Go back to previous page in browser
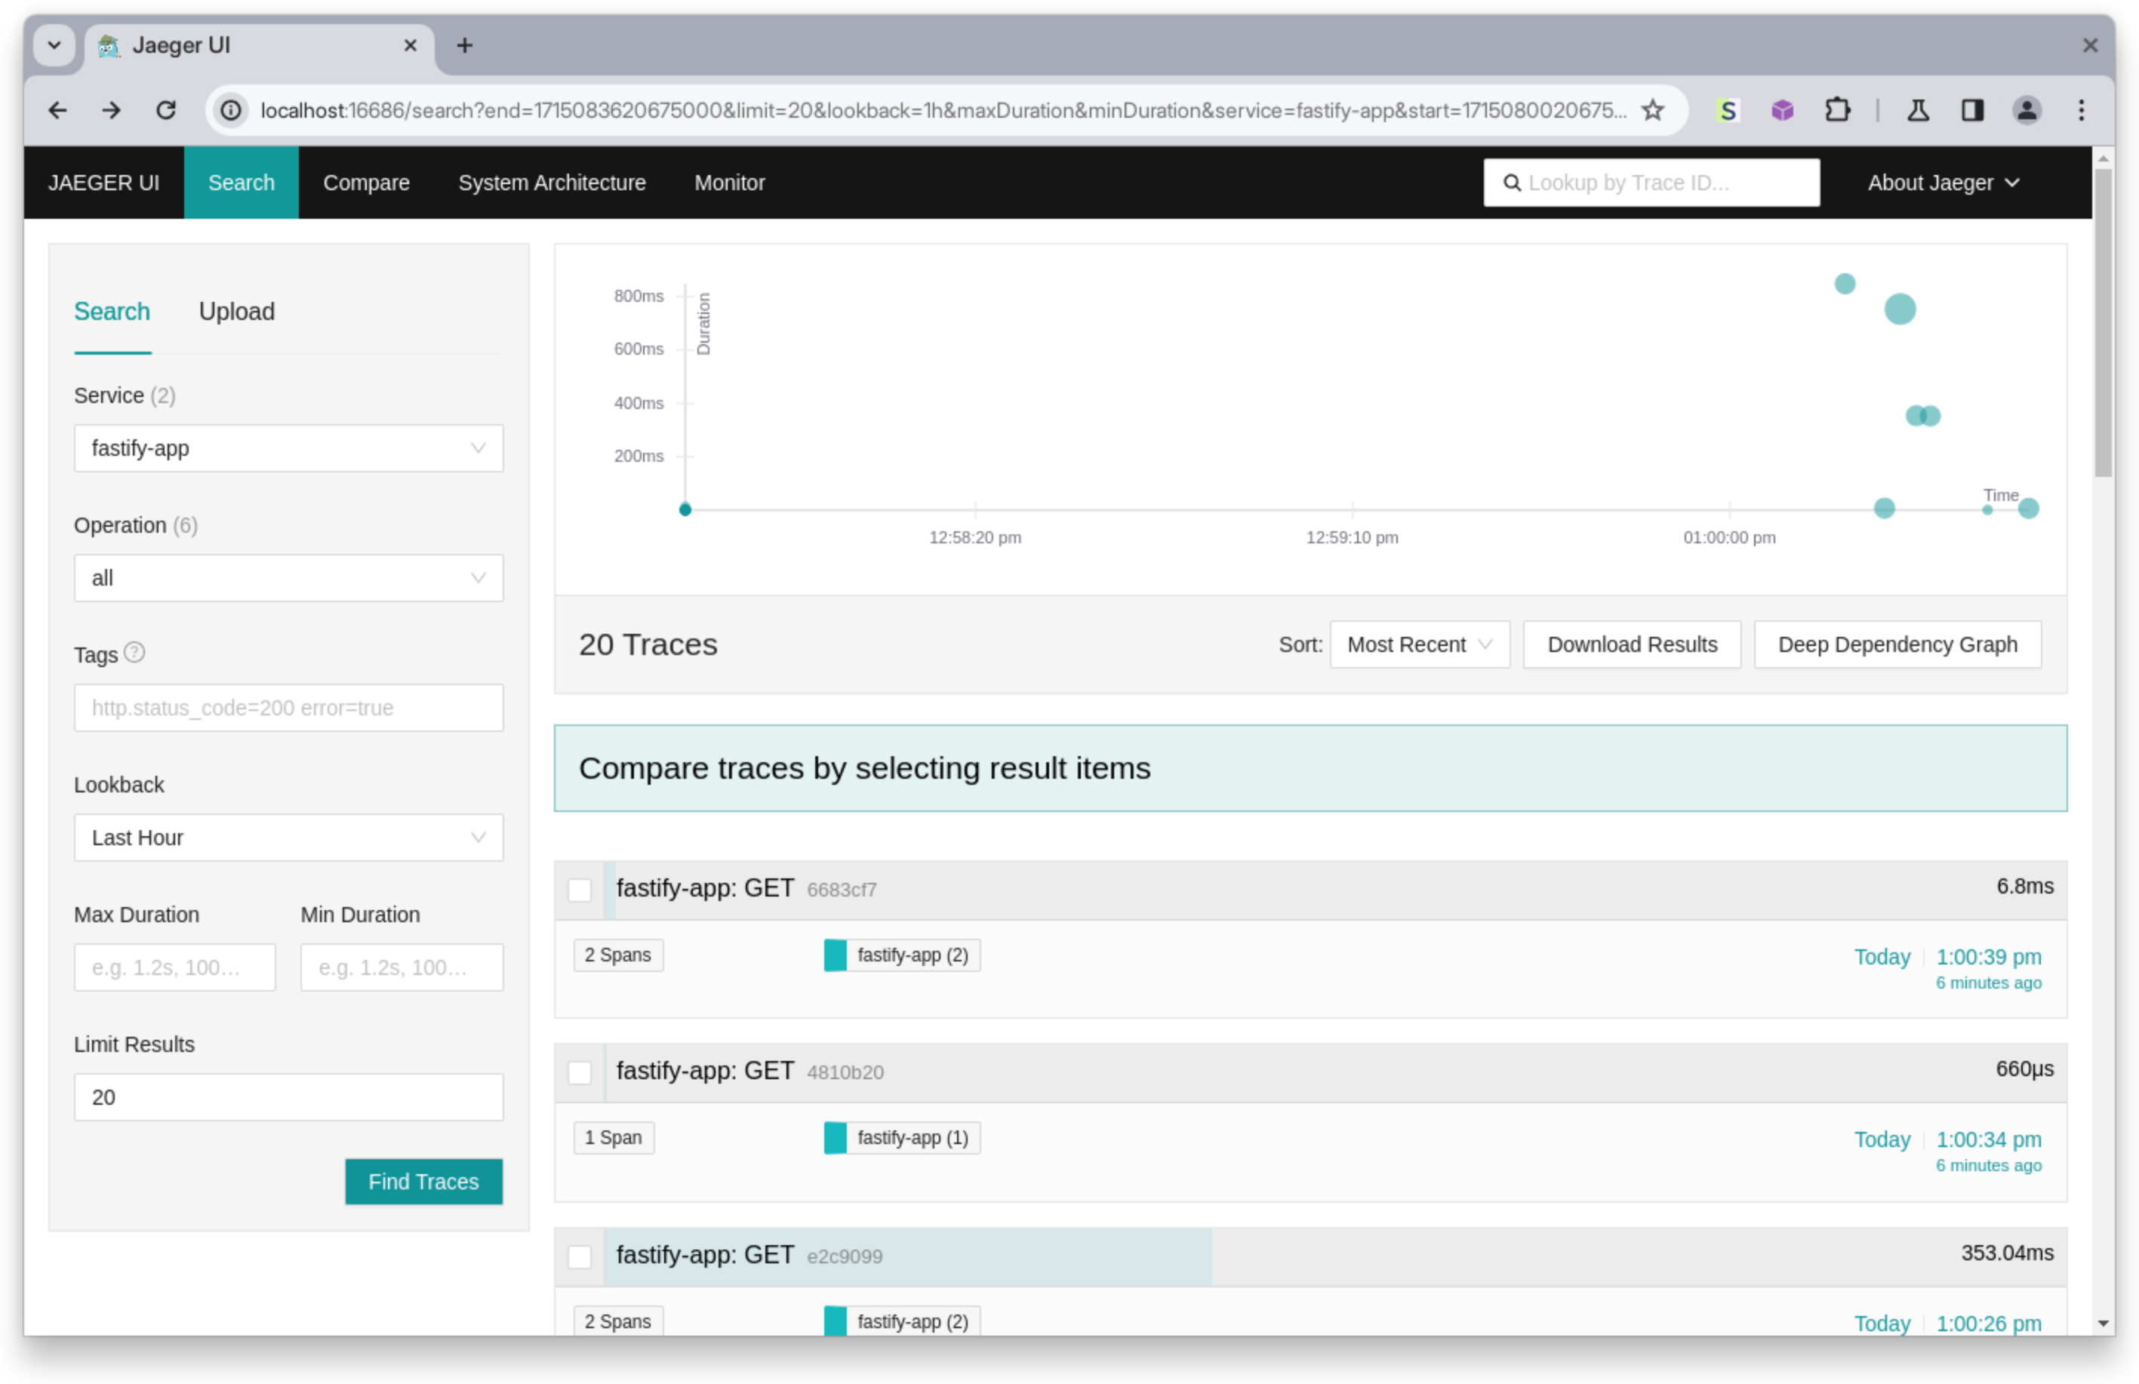The width and height of the screenshot is (2139, 1384). click(x=57, y=110)
